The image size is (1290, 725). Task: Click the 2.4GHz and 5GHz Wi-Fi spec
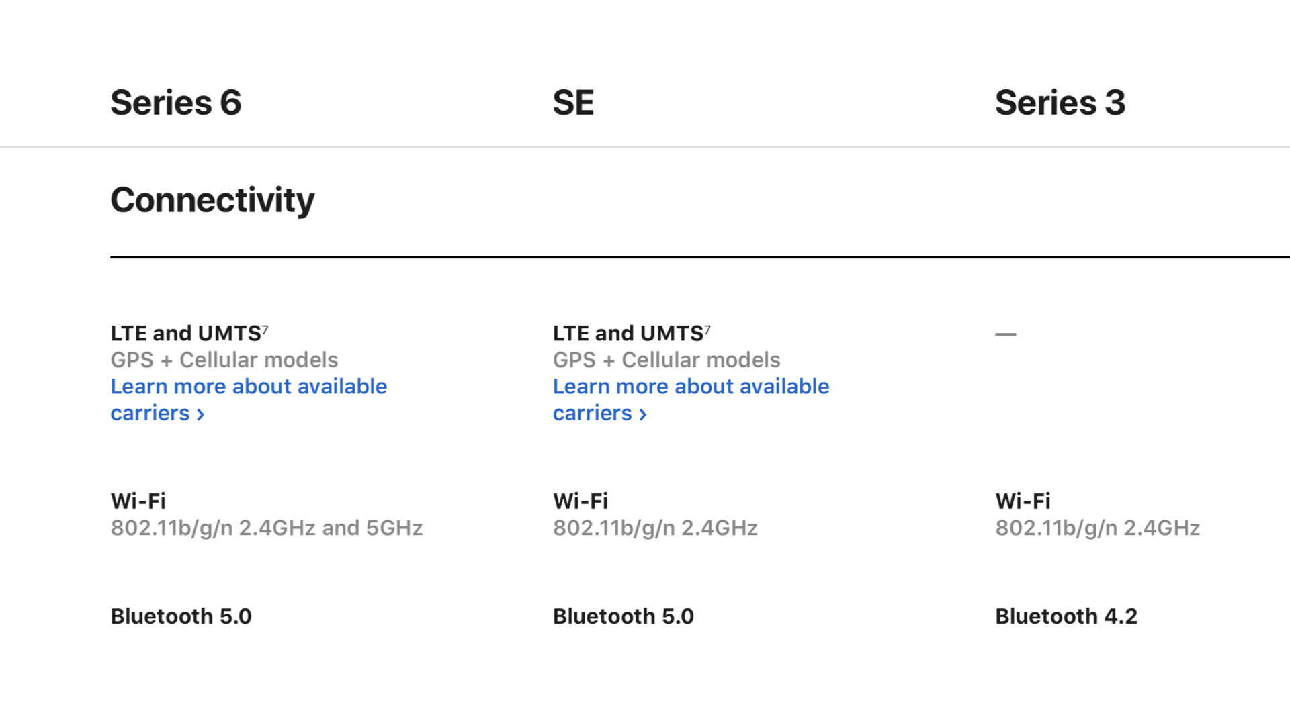pos(266,528)
